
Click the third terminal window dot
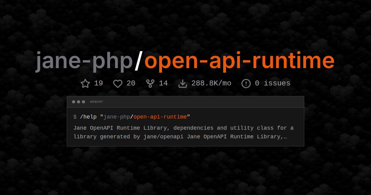tap(83, 102)
